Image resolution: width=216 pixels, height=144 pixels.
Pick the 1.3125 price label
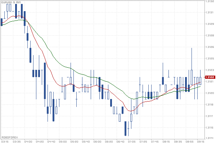pyautogui.click(x=210, y=59)
